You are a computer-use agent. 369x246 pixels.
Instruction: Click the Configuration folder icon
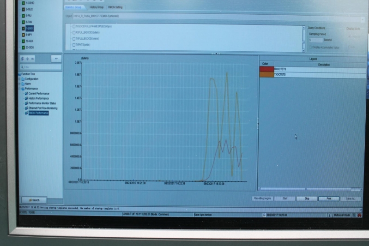23,79
